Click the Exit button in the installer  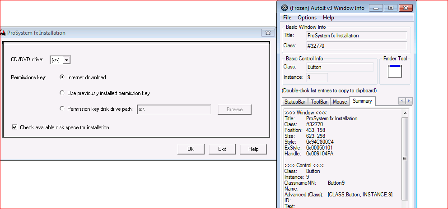[x=222, y=149]
